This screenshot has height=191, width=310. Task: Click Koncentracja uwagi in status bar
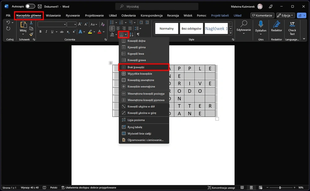[x=221, y=188]
